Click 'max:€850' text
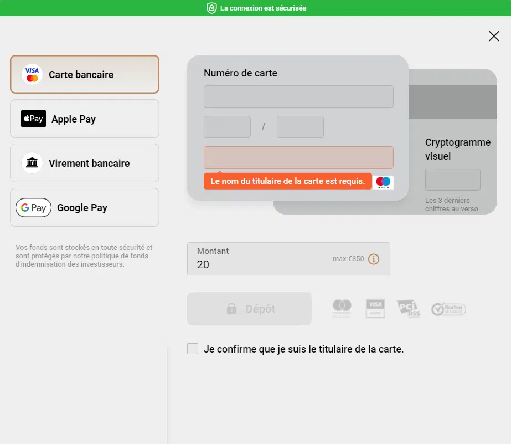The width and height of the screenshot is (511, 444). pyautogui.click(x=348, y=259)
